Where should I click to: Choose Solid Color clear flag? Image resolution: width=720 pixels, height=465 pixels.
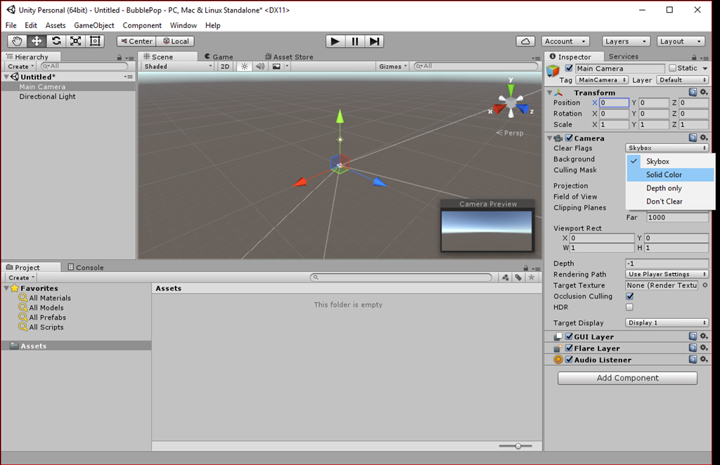click(670, 175)
